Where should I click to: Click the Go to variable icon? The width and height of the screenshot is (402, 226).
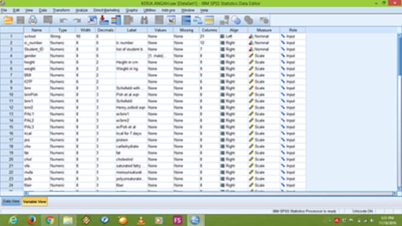[104, 20]
